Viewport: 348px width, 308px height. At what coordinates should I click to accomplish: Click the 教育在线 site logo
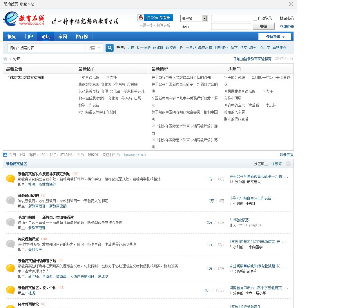point(24,19)
